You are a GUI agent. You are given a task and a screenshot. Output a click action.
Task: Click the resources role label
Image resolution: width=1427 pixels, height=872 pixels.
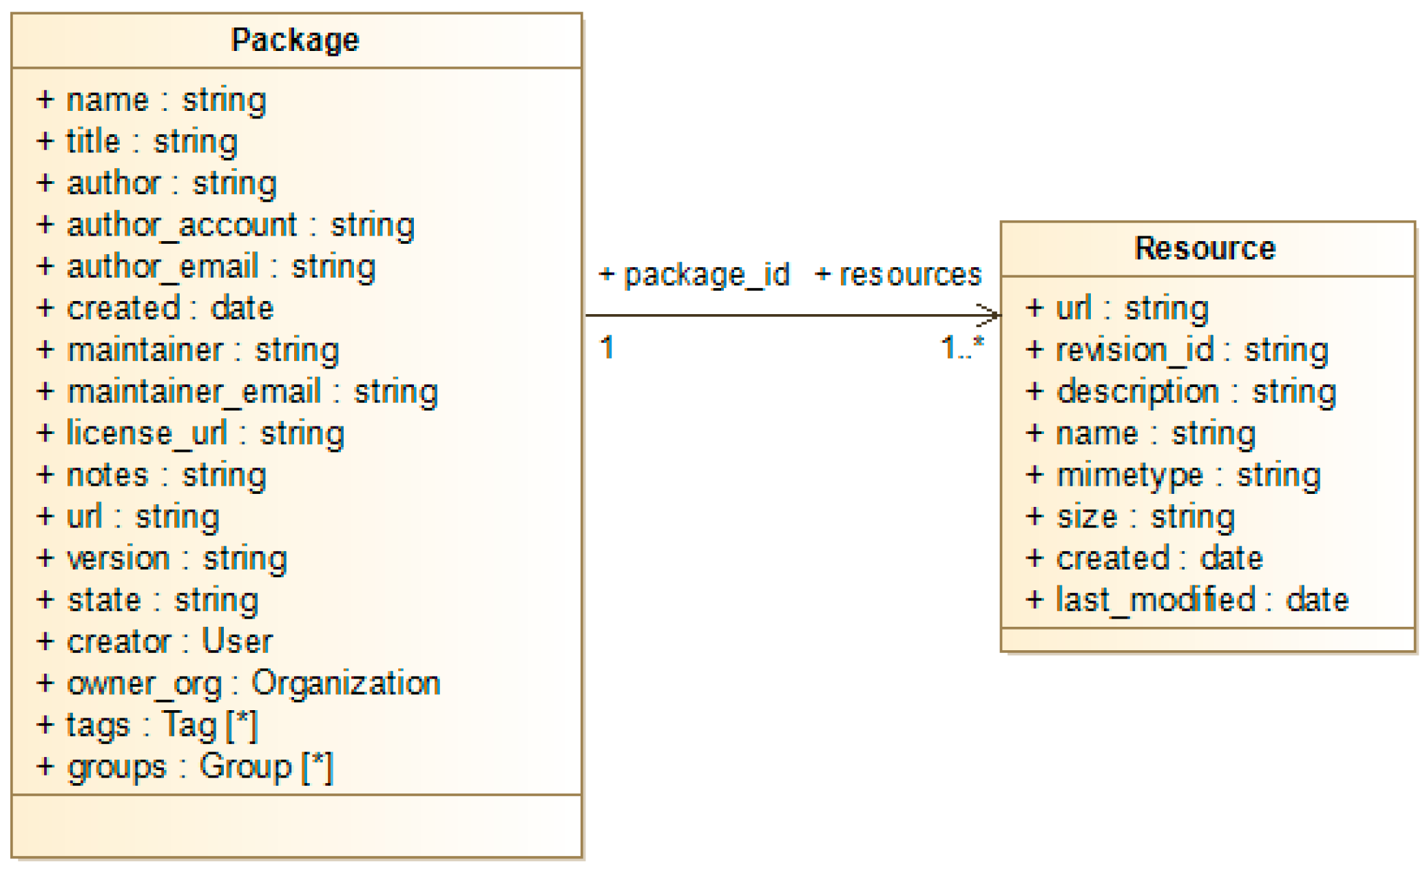click(899, 275)
